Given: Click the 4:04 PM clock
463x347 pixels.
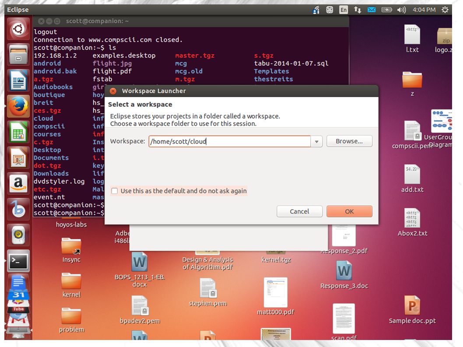Looking at the screenshot, I should pyautogui.click(x=424, y=10).
